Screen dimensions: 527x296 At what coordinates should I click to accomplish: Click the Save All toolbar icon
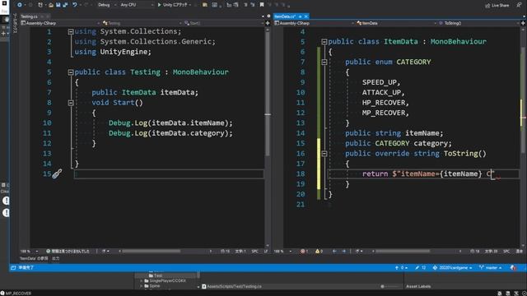pyautogui.click(x=65, y=5)
